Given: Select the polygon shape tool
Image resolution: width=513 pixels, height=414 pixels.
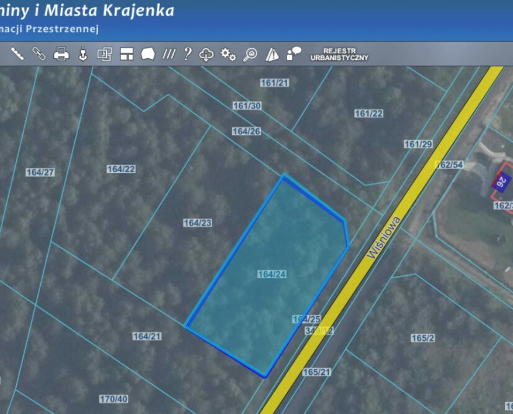Looking at the screenshot, I should 148,55.
